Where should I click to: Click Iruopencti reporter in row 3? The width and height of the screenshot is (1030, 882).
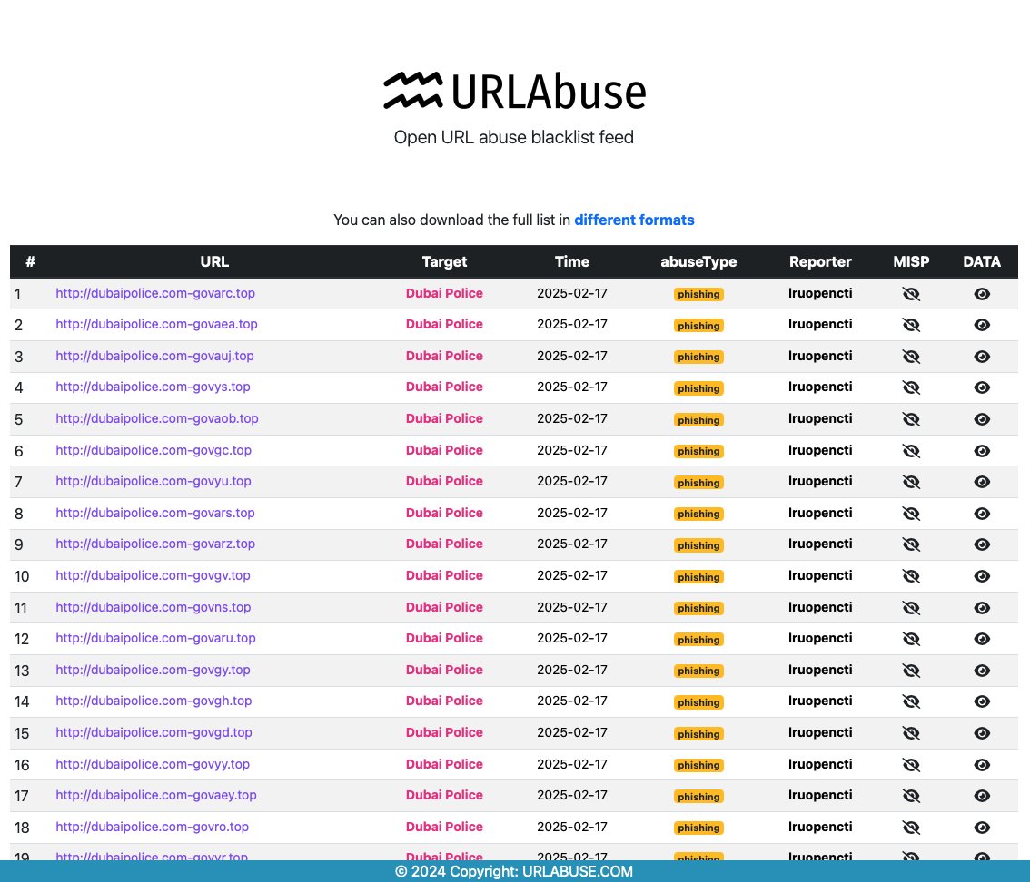click(820, 356)
